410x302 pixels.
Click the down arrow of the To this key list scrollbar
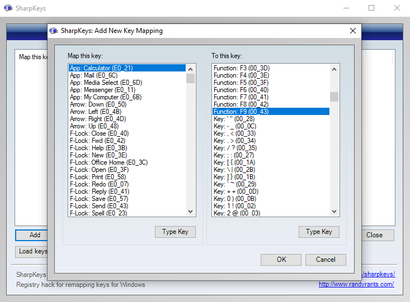pos(334,211)
